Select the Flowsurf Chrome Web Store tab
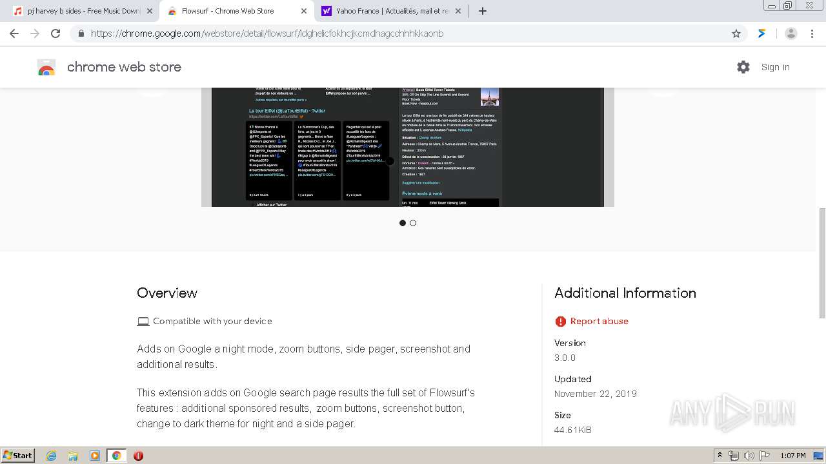This screenshot has width=826, height=464. click(x=227, y=11)
